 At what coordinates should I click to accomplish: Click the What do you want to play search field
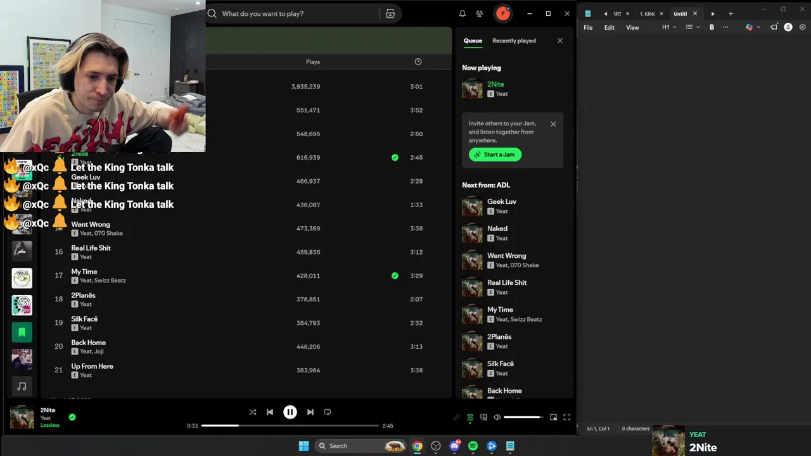[x=298, y=13]
